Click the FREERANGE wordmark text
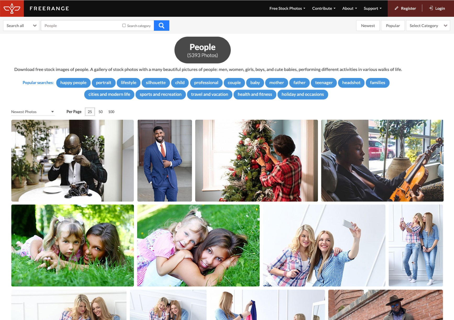454x320 pixels. point(49,8)
